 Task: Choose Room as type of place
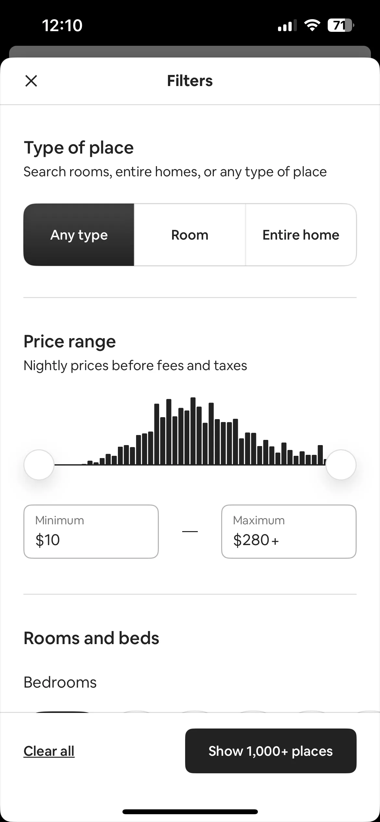coord(190,235)
